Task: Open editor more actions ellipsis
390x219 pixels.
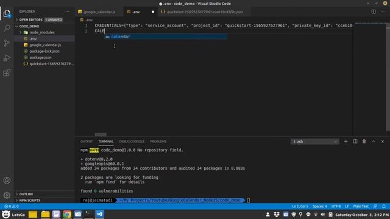Action: tap(383, 12)
